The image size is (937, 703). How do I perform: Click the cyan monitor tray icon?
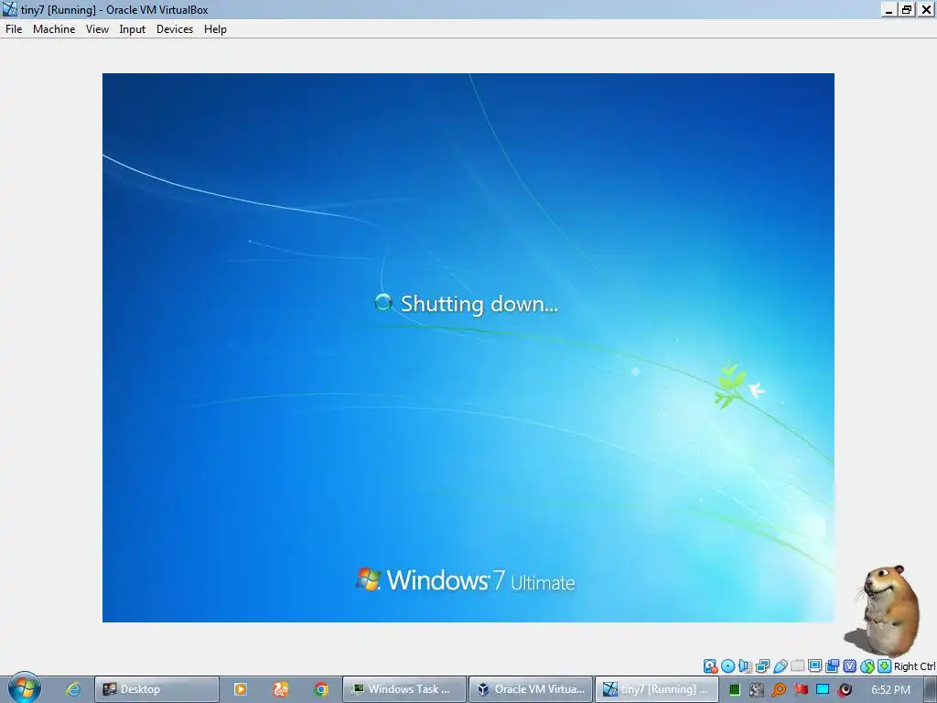coord(823,690)
